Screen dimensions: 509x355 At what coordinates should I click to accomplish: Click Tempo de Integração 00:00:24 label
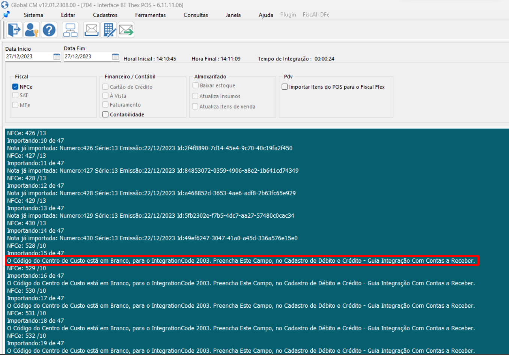click(296, 59)
